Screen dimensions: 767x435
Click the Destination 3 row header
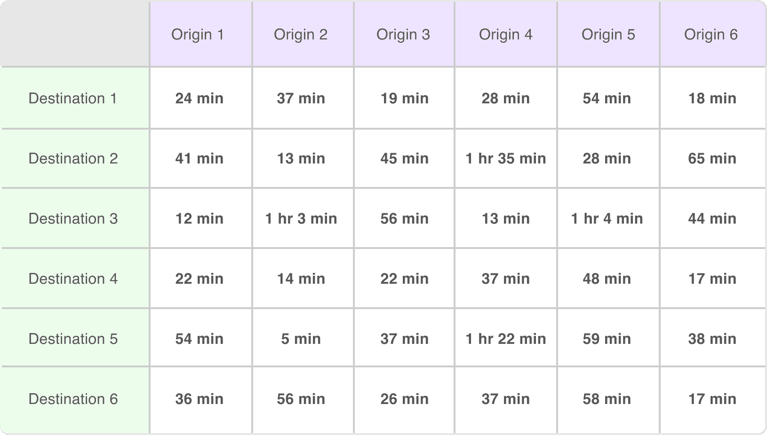pos(73,218)
